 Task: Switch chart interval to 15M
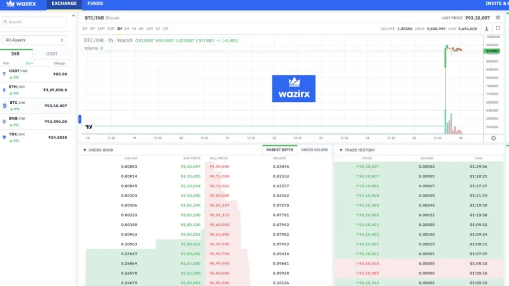[x=101, y=28]
